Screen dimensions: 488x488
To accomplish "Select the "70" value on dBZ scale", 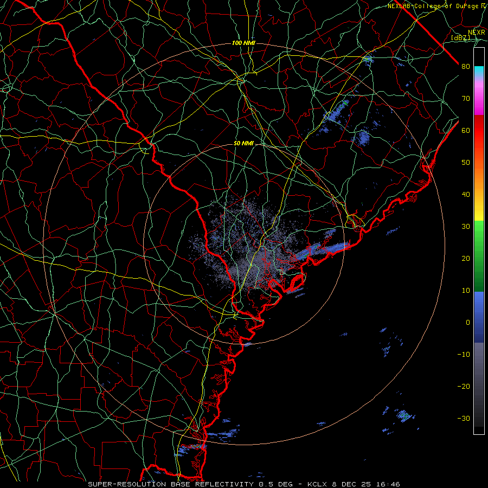I will tap(466, 98).
